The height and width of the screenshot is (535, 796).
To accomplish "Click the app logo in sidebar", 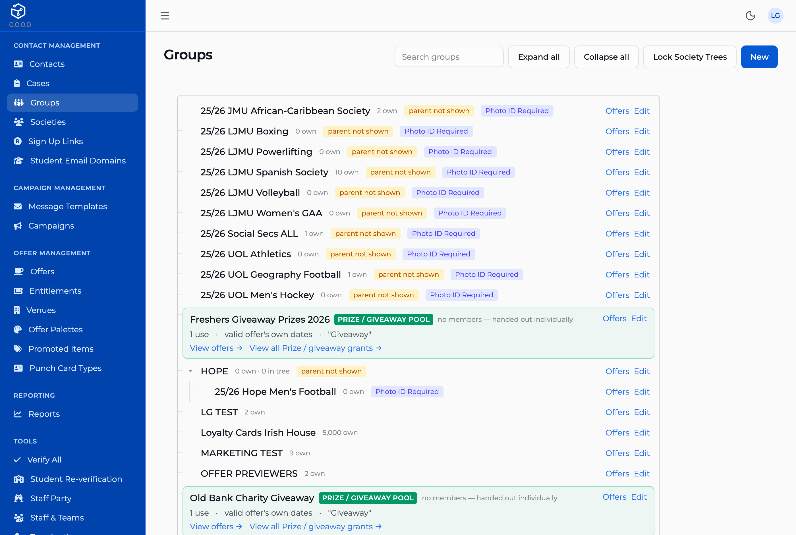I will 18,11.
